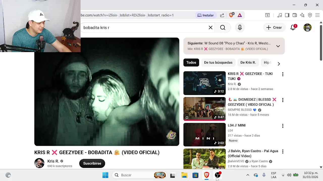Clear the YouTube search text

pyautogui.click(x=210, y=27)
